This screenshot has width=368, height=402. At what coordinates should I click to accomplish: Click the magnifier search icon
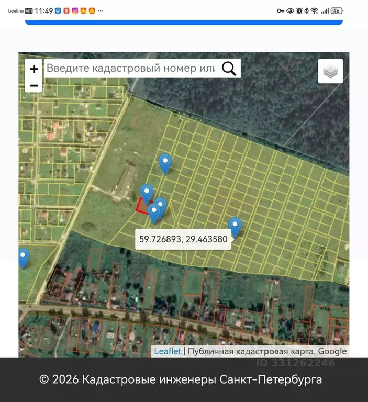229,69
